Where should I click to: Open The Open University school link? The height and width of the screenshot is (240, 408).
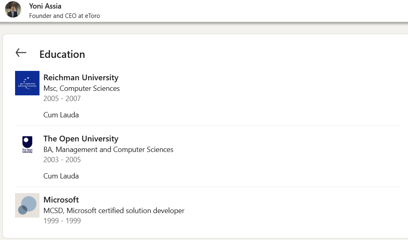[x=81, y=139]
